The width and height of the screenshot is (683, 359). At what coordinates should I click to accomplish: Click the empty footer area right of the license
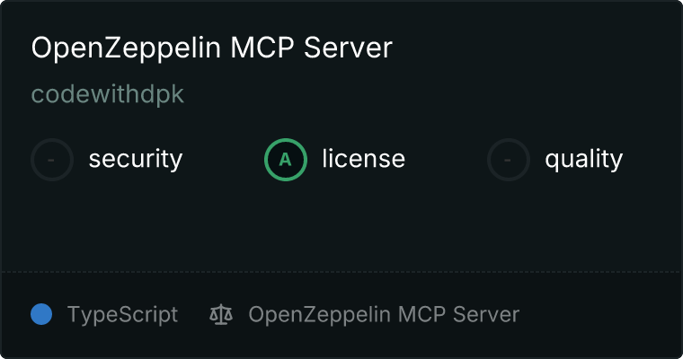point(601,315)
